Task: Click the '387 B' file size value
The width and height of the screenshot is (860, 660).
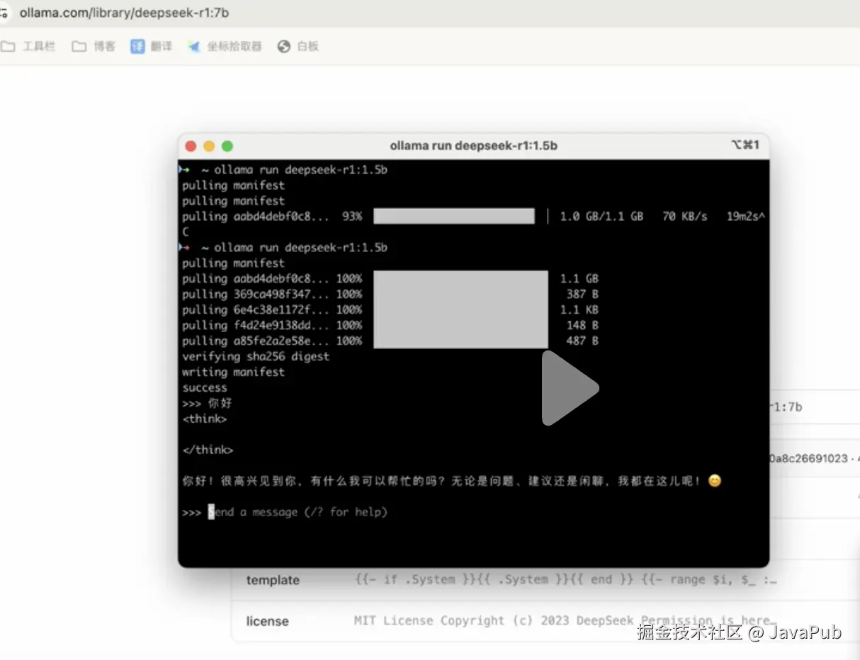Action: point(582,295)
